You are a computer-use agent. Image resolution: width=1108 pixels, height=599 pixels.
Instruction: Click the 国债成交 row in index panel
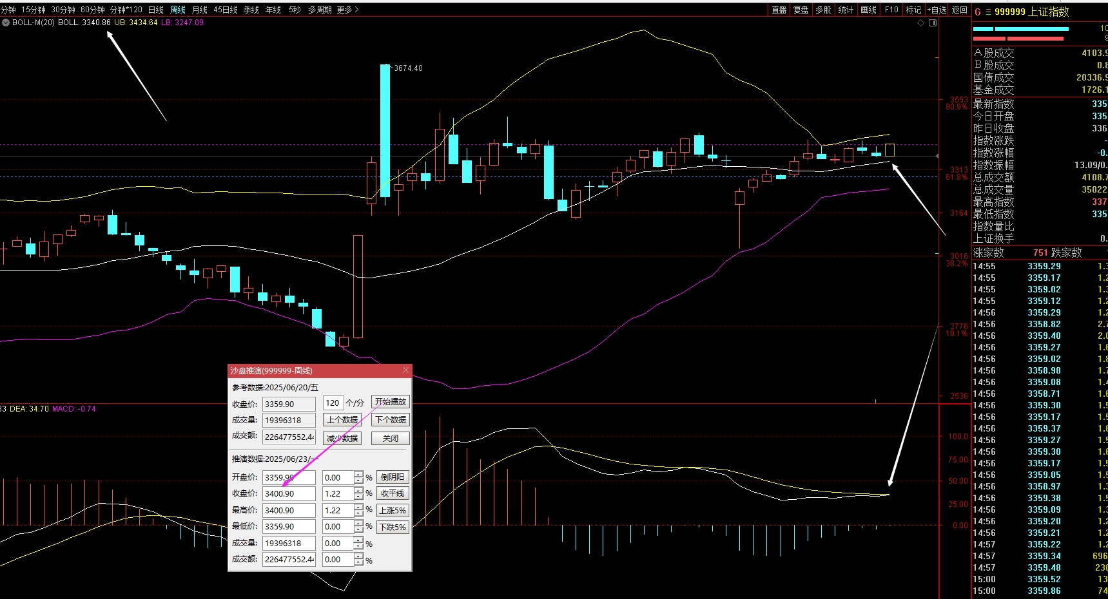coord(1040,77)
